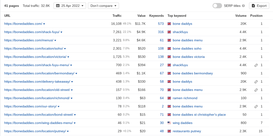Sort by the Value column header
The image size is (273, 136).
tap(141, 16)
